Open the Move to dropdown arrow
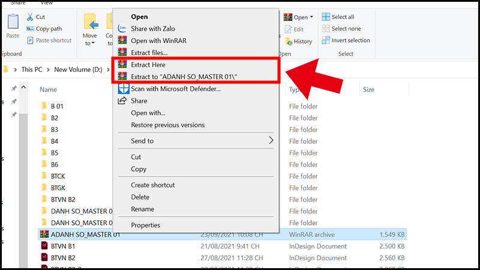The image size is (480, 270). coord(93,43)
